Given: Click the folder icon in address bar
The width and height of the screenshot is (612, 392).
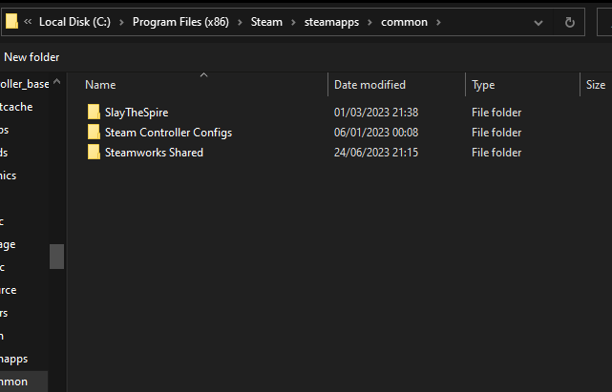Looking at the screenshot, I should [x=12, y=22].
